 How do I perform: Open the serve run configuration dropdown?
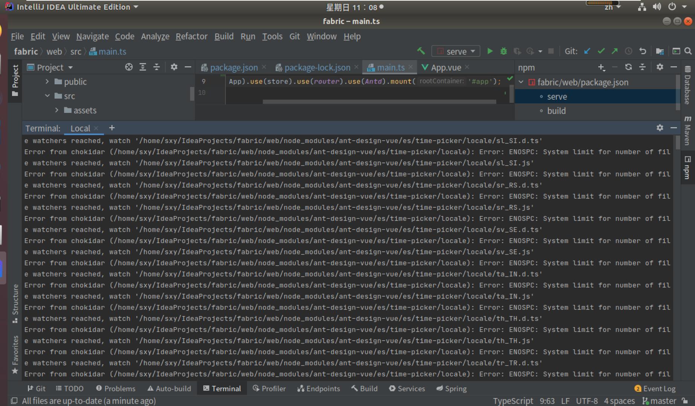[x=456, y=51]
